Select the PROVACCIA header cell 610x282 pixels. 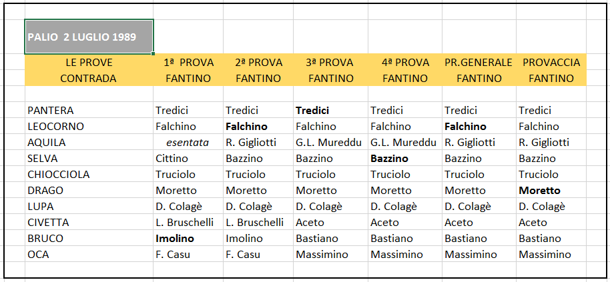point(551,62)
